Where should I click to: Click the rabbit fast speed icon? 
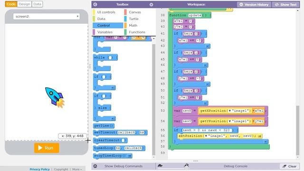pos(186,165)
